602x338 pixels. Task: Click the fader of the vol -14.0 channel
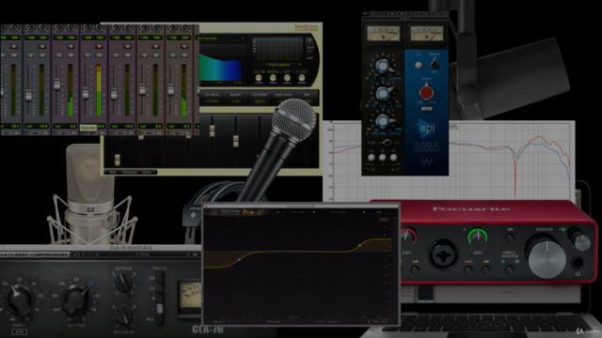pos(29,94)
